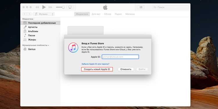Switch to the Обзор tab
The image size is (218, 109).
point(108,14)
